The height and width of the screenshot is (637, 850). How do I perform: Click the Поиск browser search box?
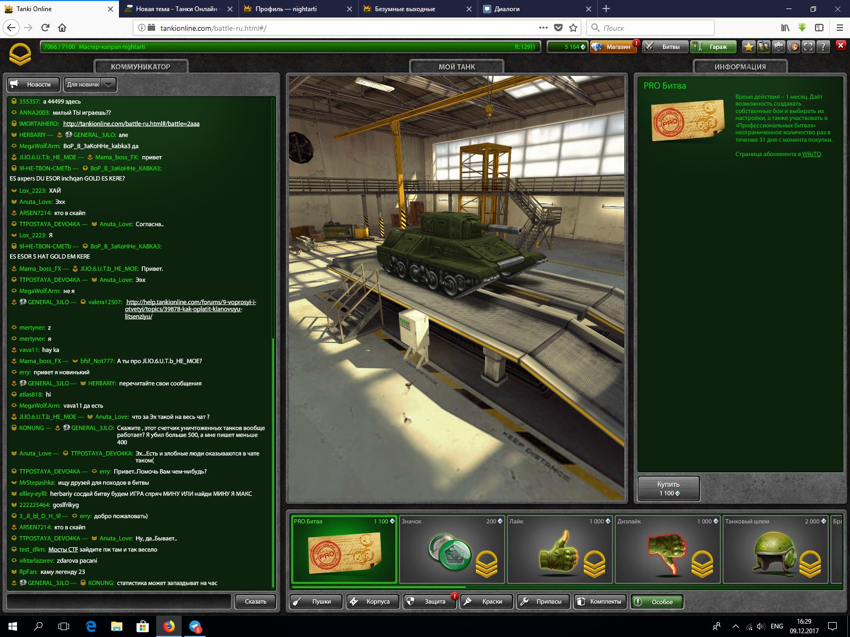(x=650, y=28)
